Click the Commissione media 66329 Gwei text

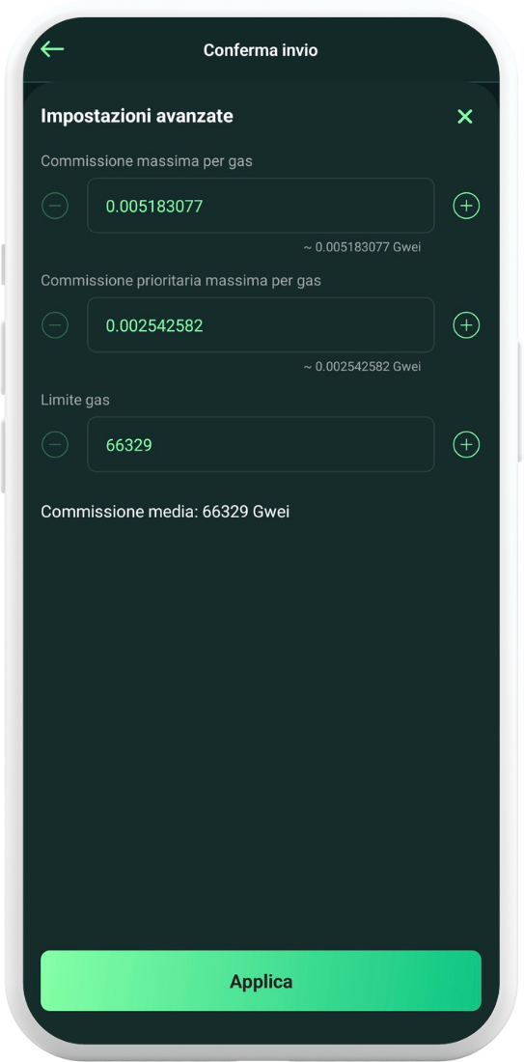[165, 512]
